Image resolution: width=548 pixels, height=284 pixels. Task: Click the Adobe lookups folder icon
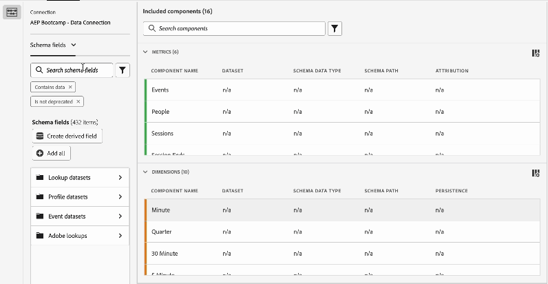(x=40, y=235)
